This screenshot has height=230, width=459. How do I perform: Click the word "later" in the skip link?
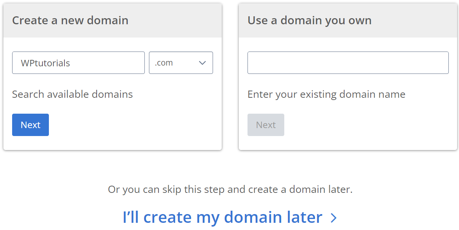[x=304, y=217]
